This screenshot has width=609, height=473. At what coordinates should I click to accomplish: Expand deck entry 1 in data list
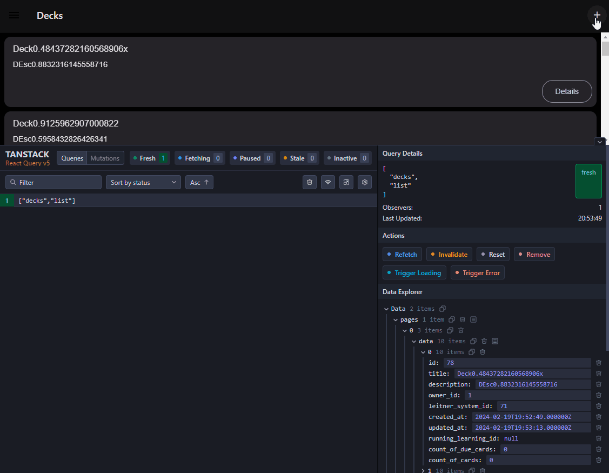tap(423, 470)
